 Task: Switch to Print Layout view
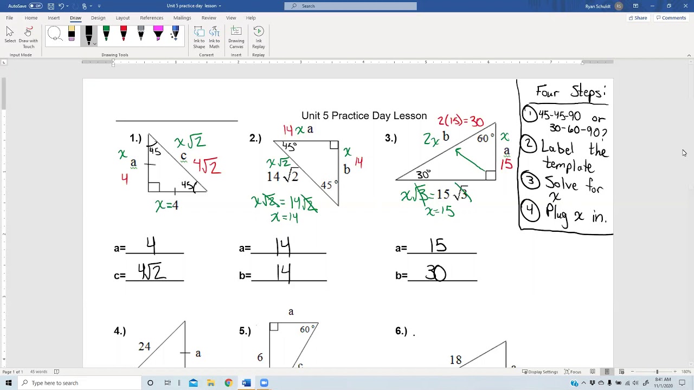[x=607, y=372]
